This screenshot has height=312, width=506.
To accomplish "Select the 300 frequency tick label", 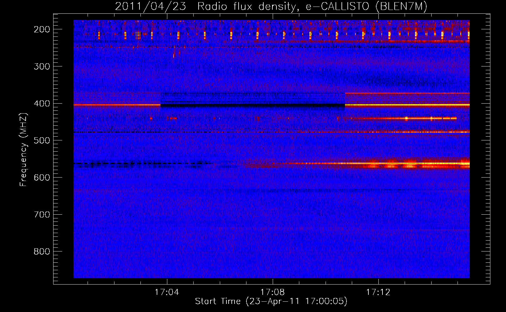I will coord(42,66).
